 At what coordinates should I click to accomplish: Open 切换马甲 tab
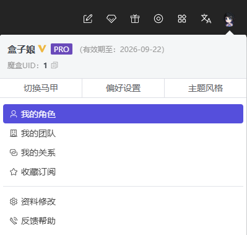[x=41, y=88]
